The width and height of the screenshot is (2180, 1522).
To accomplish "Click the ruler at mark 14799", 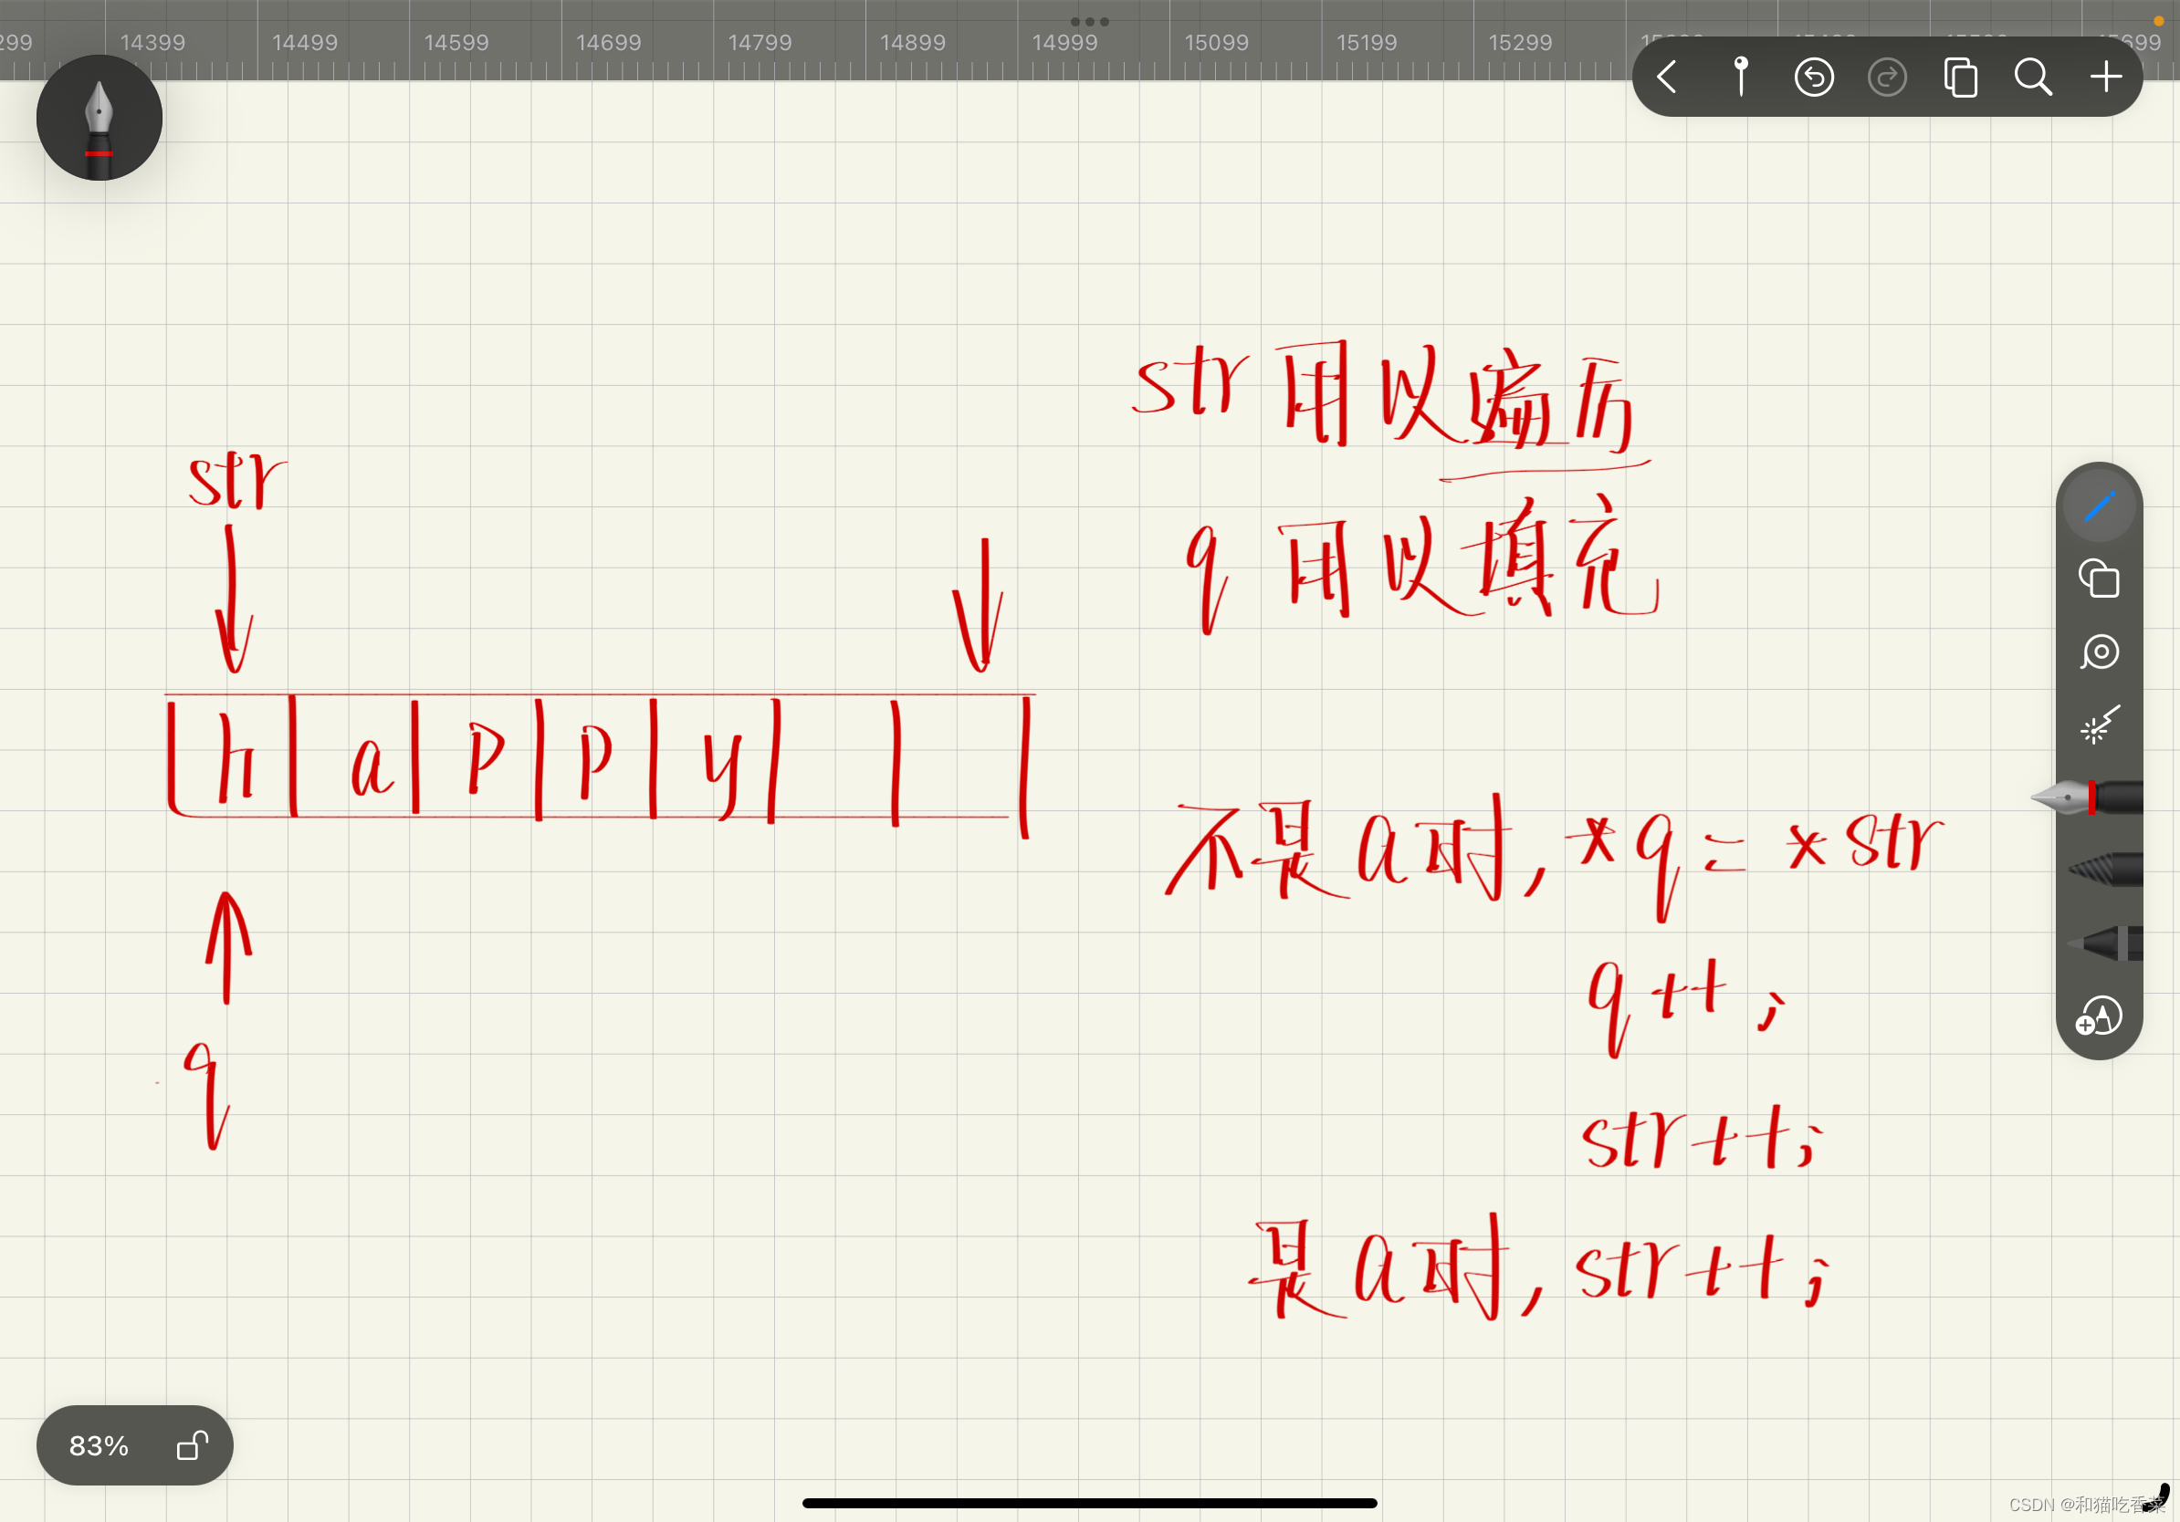I will tap(760, 43).
